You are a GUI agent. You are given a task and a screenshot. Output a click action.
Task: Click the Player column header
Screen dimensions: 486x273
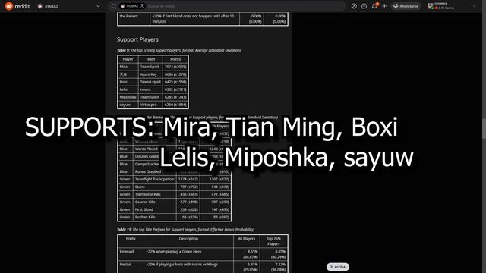coord(128,59)
